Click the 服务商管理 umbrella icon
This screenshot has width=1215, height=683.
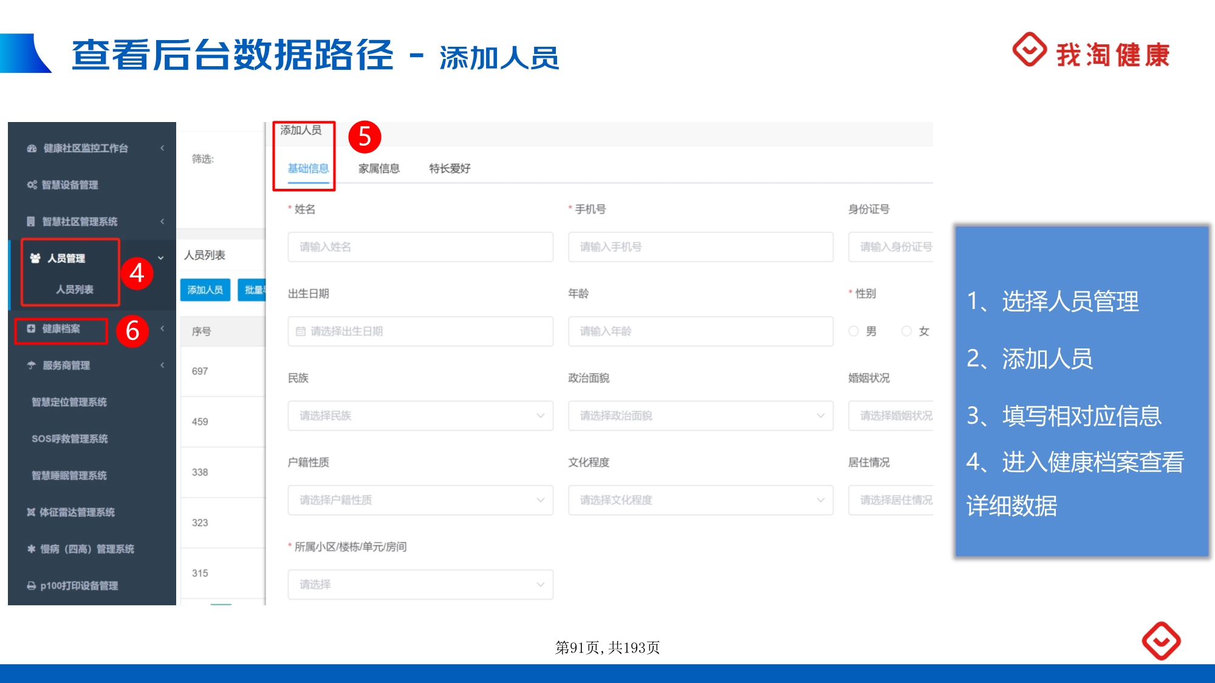coord(32,365)
